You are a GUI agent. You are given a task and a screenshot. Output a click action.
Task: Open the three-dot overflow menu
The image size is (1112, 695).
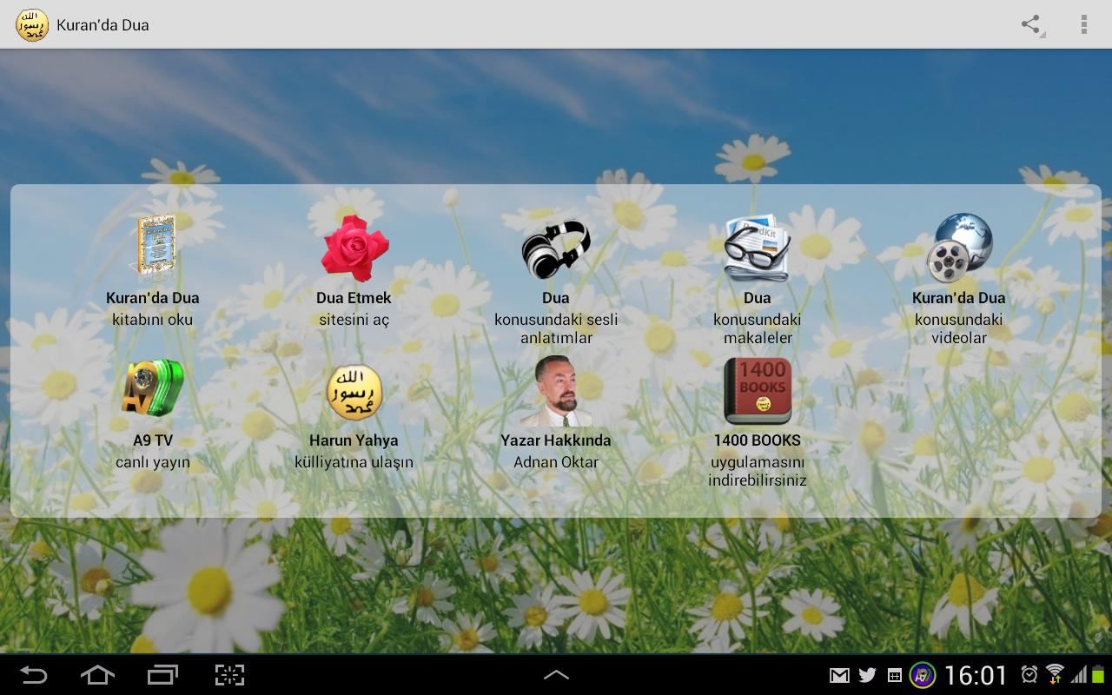(1083, 24)
